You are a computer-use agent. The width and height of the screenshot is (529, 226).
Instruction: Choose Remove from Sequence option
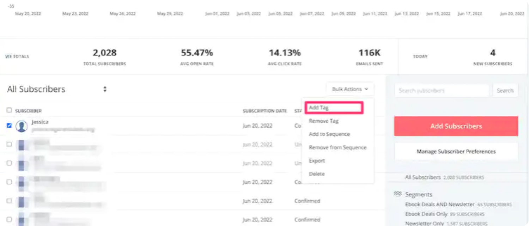coord(337,147)
